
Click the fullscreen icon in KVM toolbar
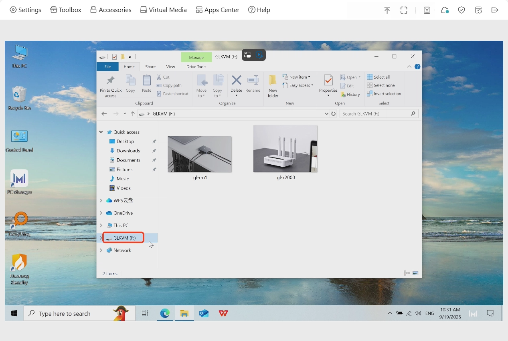(404, 10)
